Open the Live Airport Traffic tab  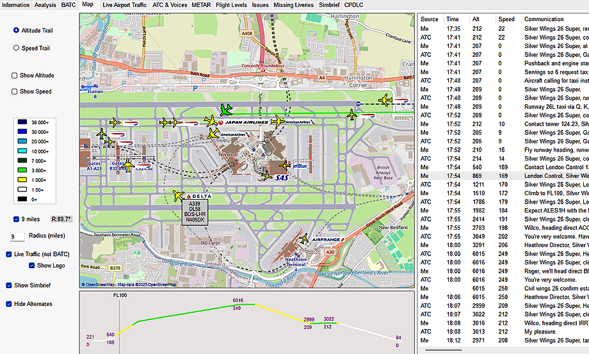coord(124,4)
